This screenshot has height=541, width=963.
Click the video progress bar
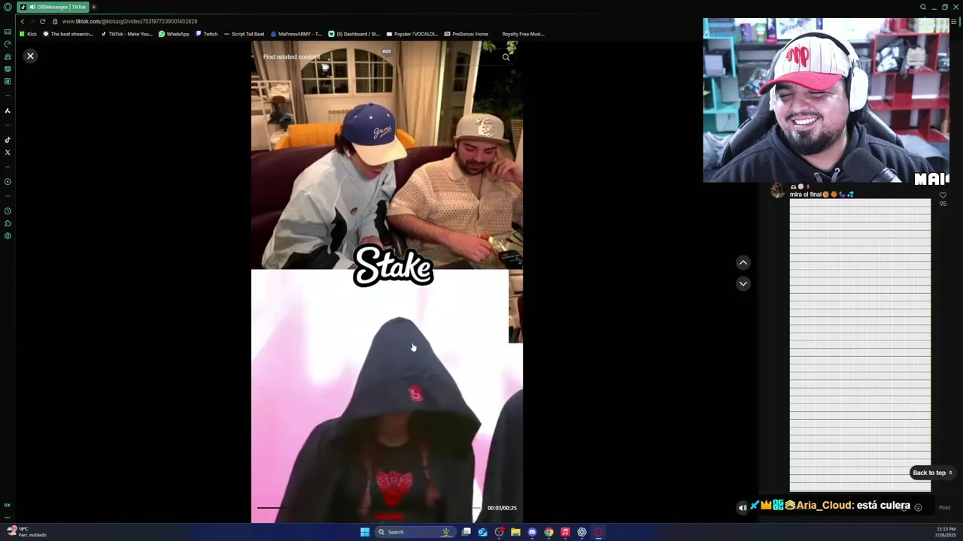pos(369,508)
